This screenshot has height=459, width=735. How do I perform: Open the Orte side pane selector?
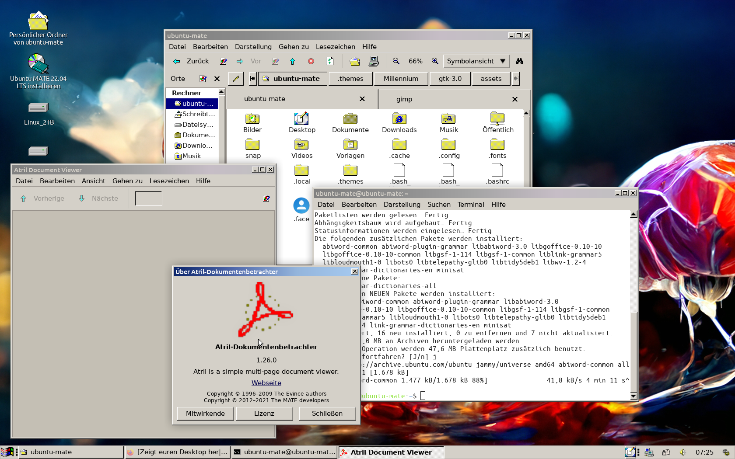pyautogui.click(x=178, y=79)
